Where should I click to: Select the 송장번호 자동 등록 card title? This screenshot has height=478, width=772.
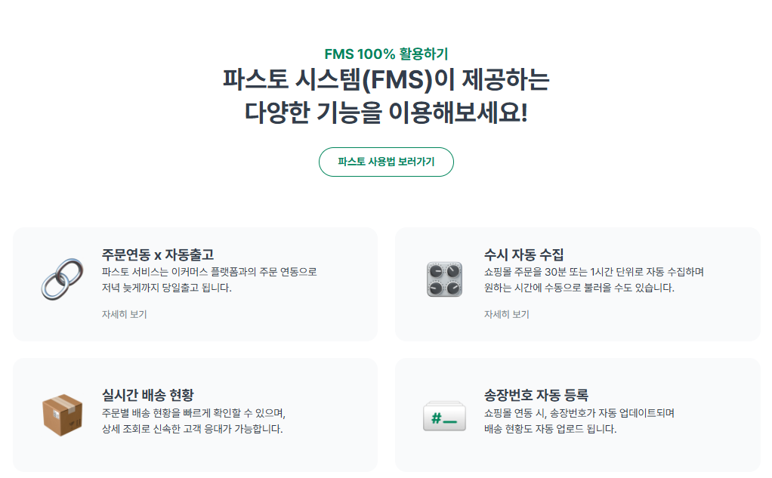pyautogui.click(x=536, y=395)
